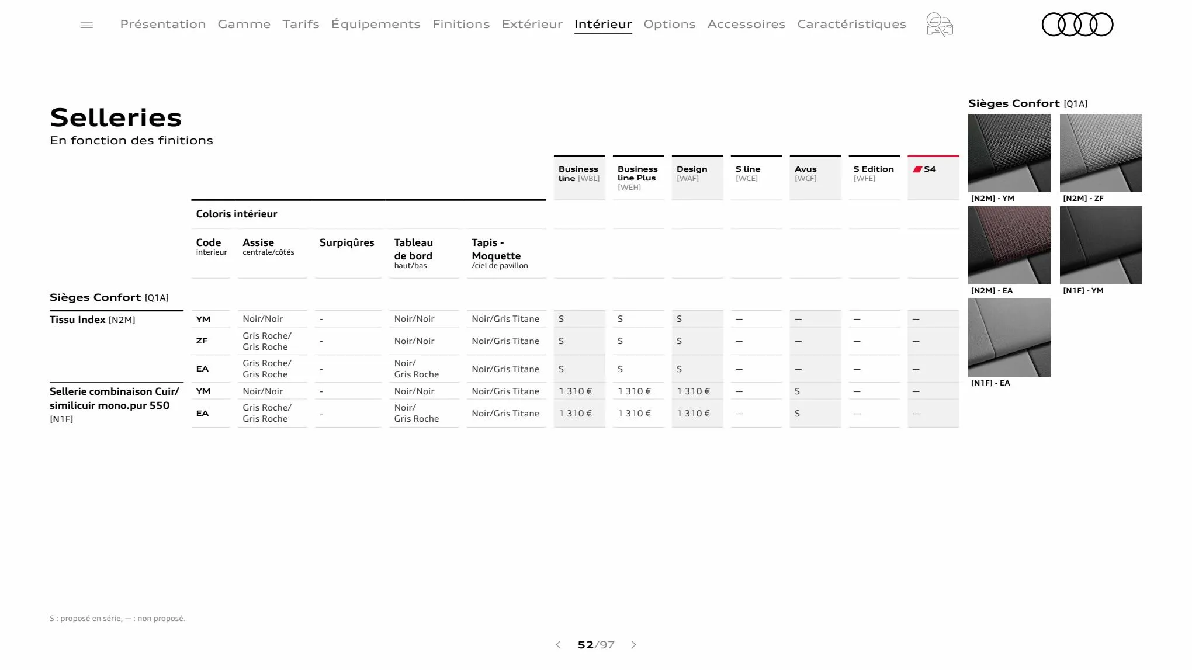This screenshot has height=670, width=1192.
Task: Click the legend footnote 'S : proposé en série'
Action: [117, 618]
